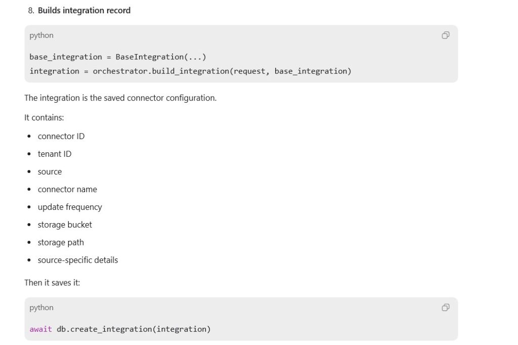Click the purple await keyword
518x345 pixels.
coord(40,329)
